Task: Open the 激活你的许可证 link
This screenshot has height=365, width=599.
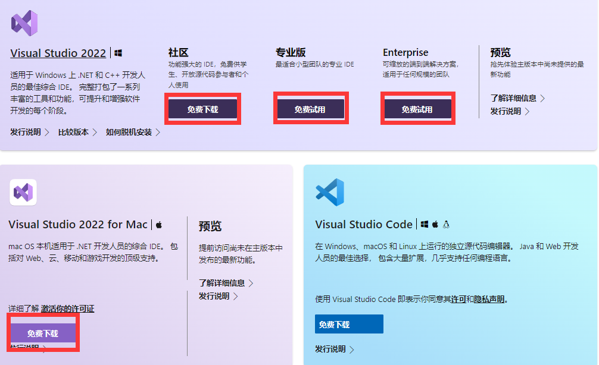Action: [x=68, y=309]
